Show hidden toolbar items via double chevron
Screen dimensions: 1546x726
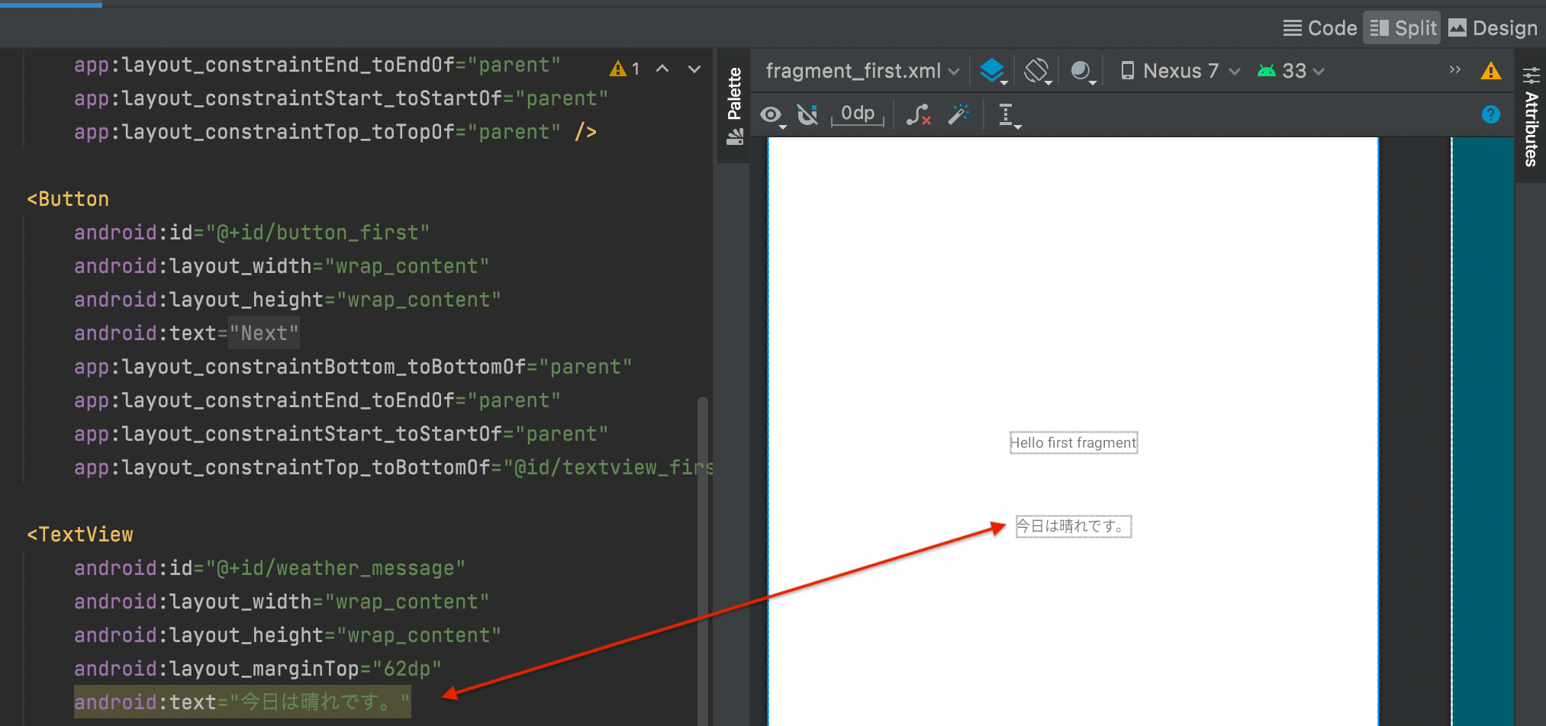pyautogui.click(x=1454, y=69)
